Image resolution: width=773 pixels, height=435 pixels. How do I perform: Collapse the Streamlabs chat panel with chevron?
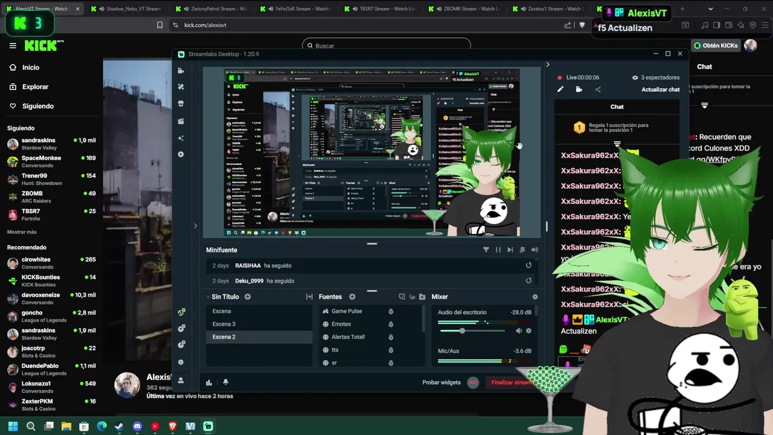548,65
